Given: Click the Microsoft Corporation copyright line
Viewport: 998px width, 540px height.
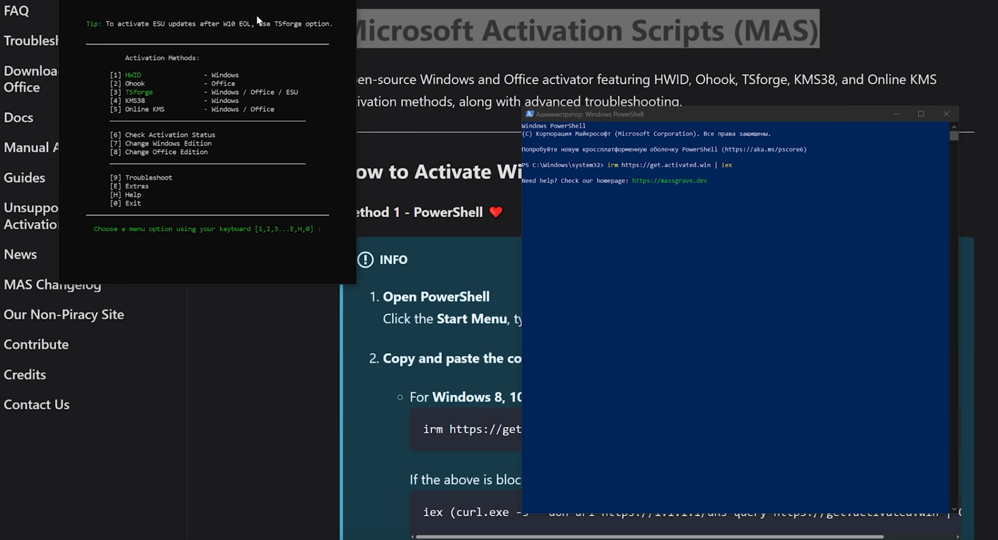Looking at the screenshot, I should pos(646,134).
